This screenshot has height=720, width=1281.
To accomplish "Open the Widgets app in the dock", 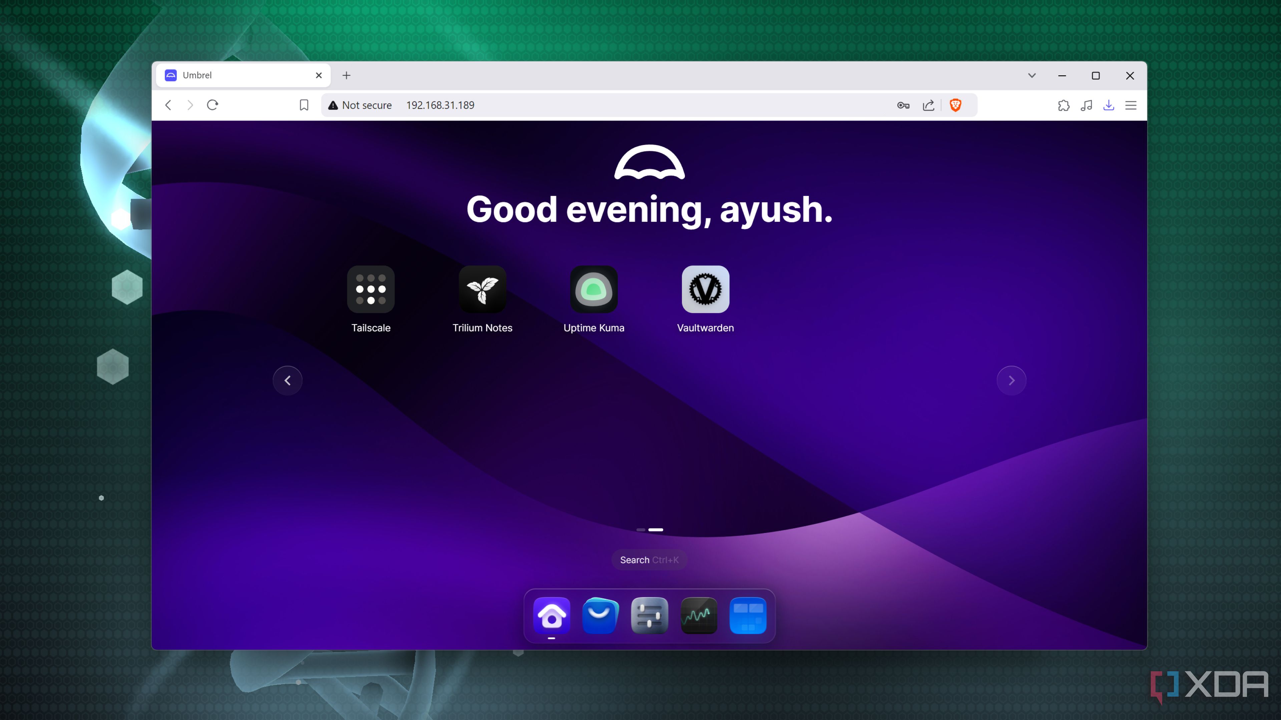I will [748, 616].
